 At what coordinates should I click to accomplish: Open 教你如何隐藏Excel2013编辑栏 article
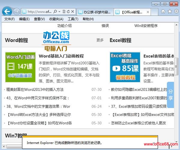(139, 89)
